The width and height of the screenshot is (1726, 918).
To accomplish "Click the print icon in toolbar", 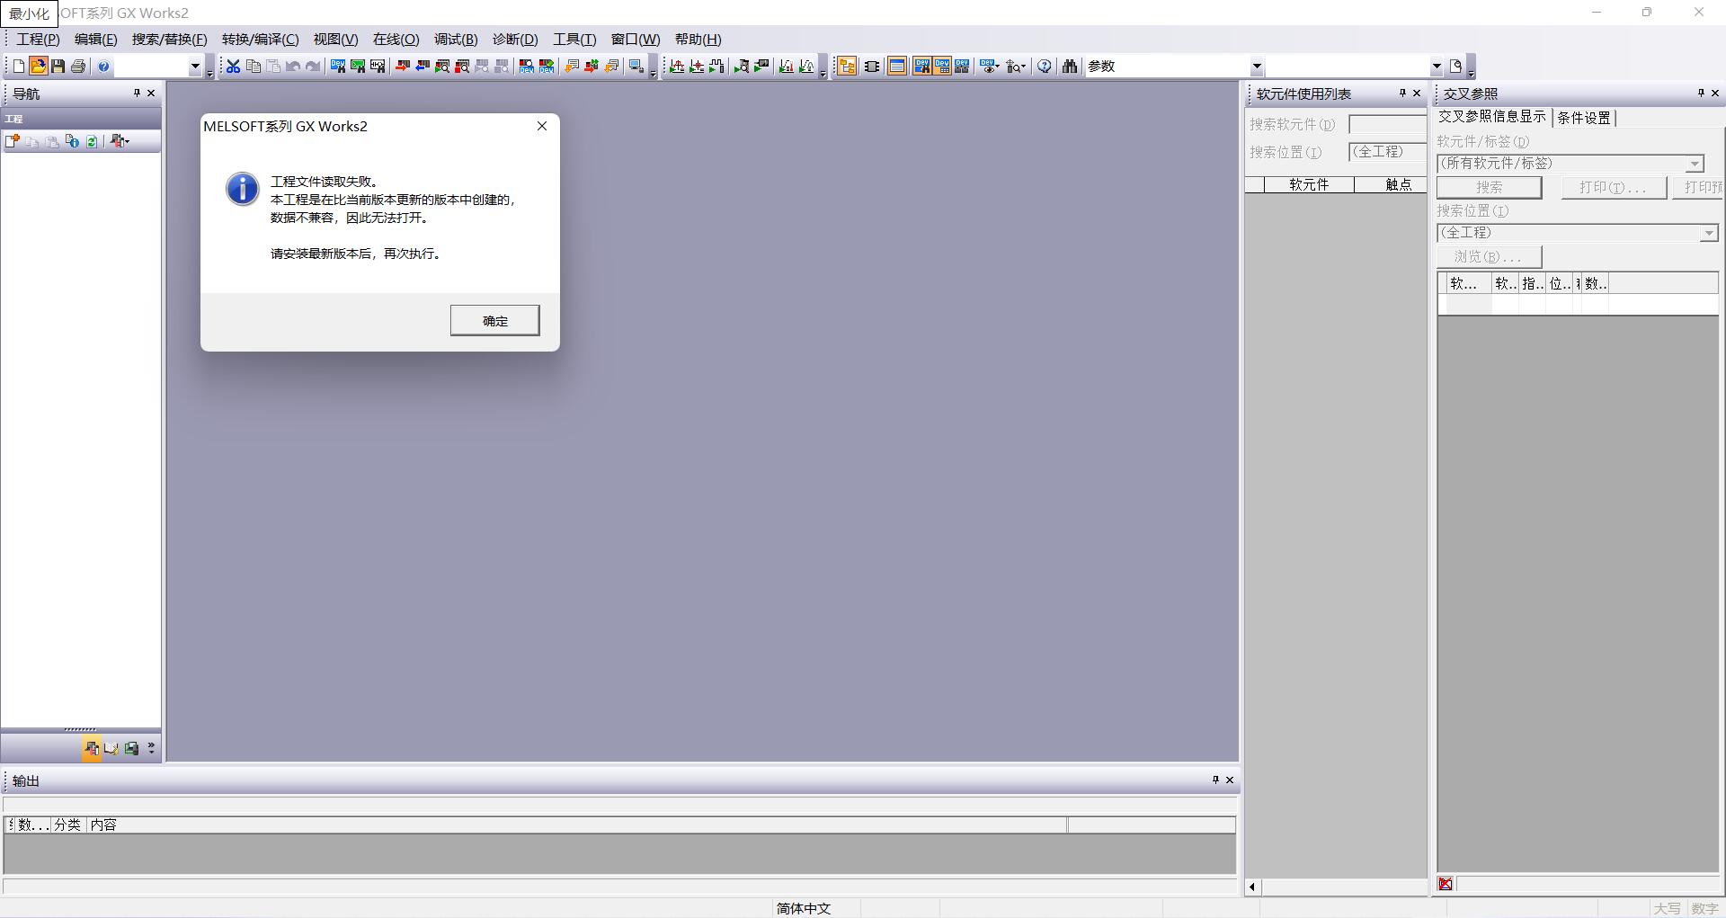I will point(78,67).
